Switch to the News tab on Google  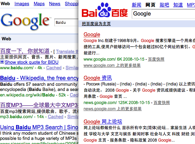pos(55,3)
